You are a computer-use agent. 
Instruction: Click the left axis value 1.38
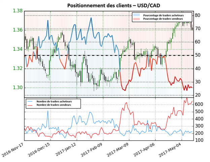coord(18,11)
